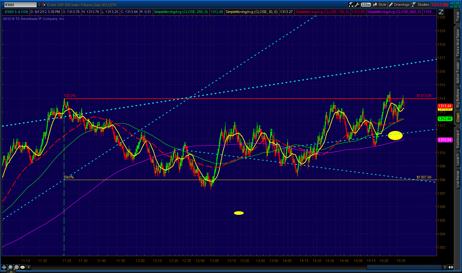Open the Dashboard side tab
Screen dimensions: 462x273
458,139
